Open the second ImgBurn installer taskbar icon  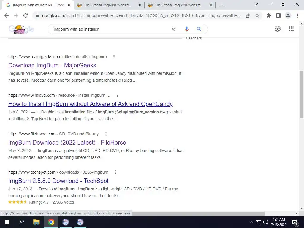pyautogui.click(x=80, y=222)
